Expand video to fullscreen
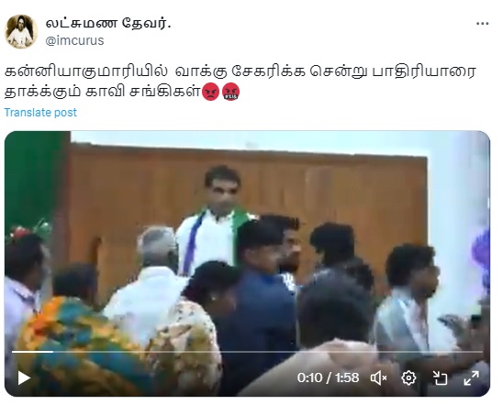This screenshot has height=405, width=503. [x=471, y=378]
